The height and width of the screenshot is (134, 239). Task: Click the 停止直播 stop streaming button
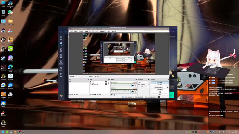(x=160, y=82)
